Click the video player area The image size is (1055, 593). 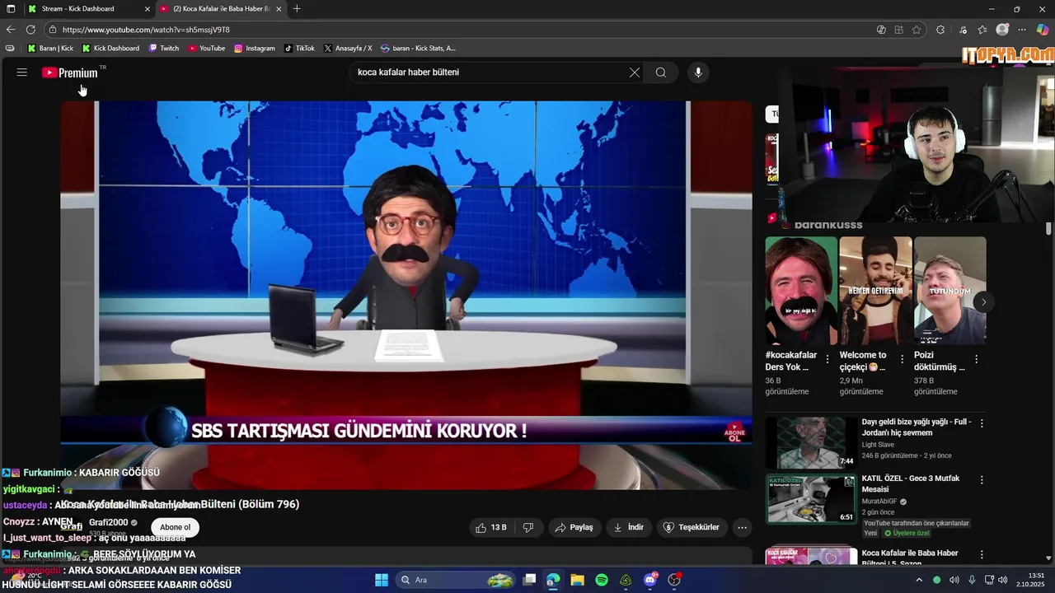(406, 295)
